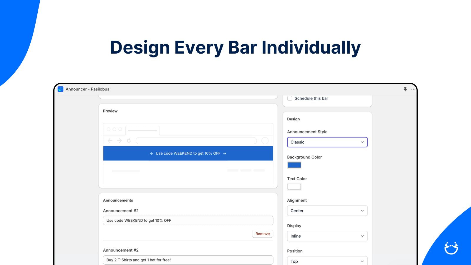Open the Position dropdown showing Top
Screen dimensions: 471x265
click(327, 261)
